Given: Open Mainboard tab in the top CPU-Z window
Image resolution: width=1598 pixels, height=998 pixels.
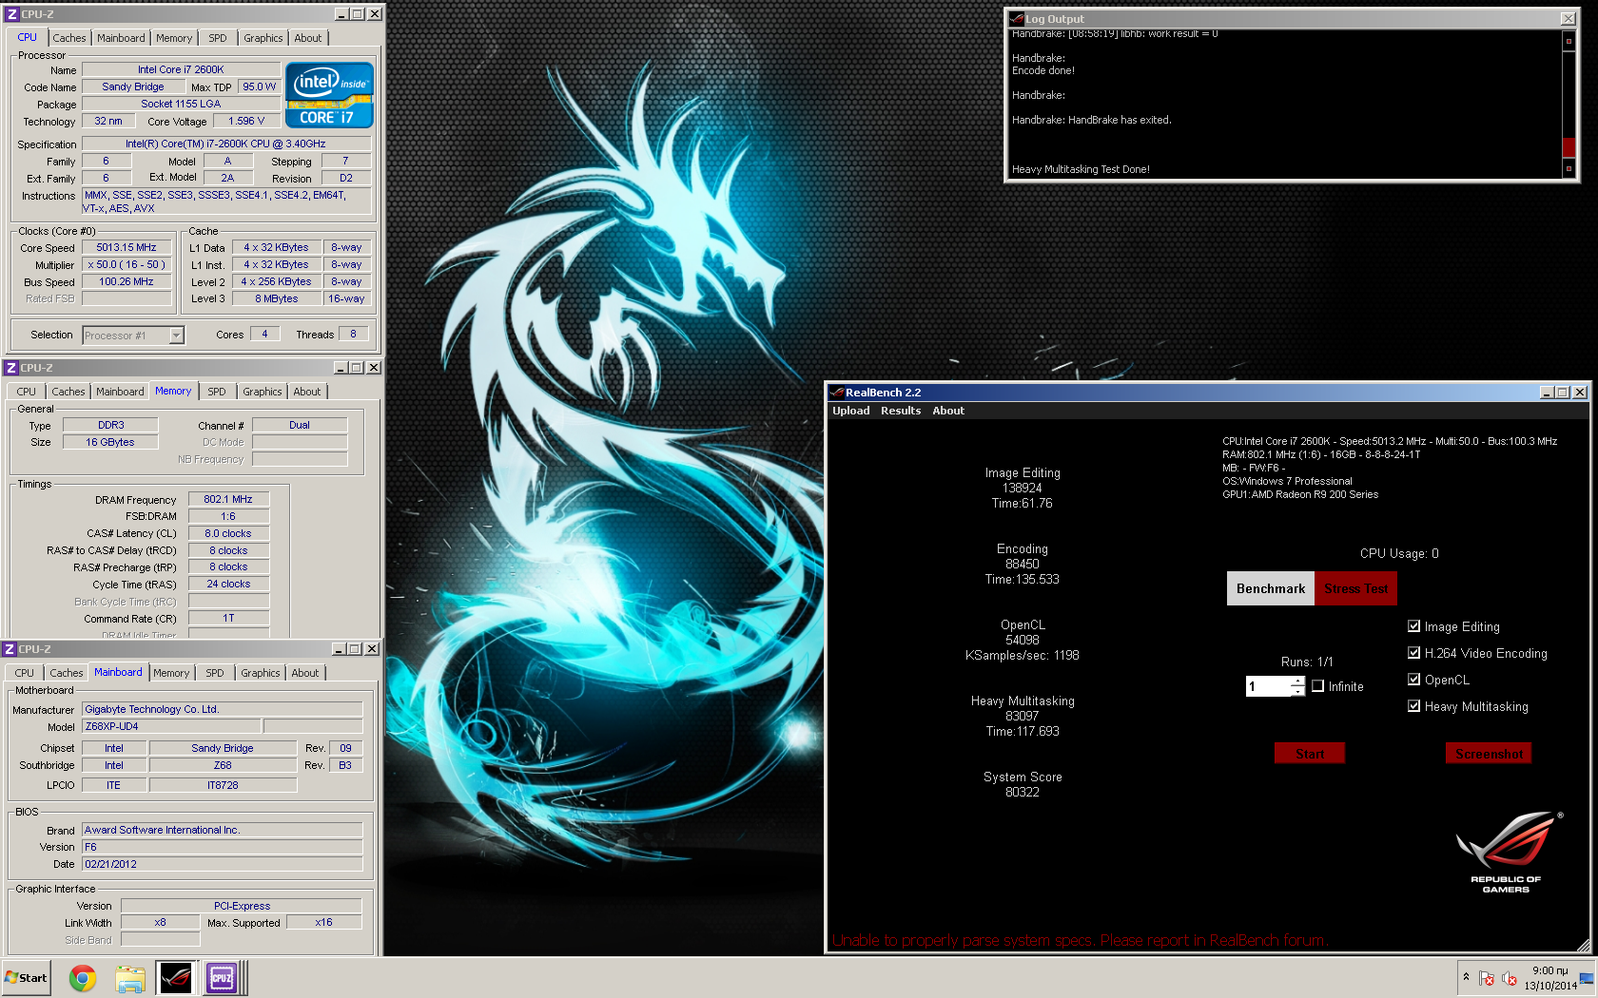Looking at the screenshot, I should click(121, 38).
